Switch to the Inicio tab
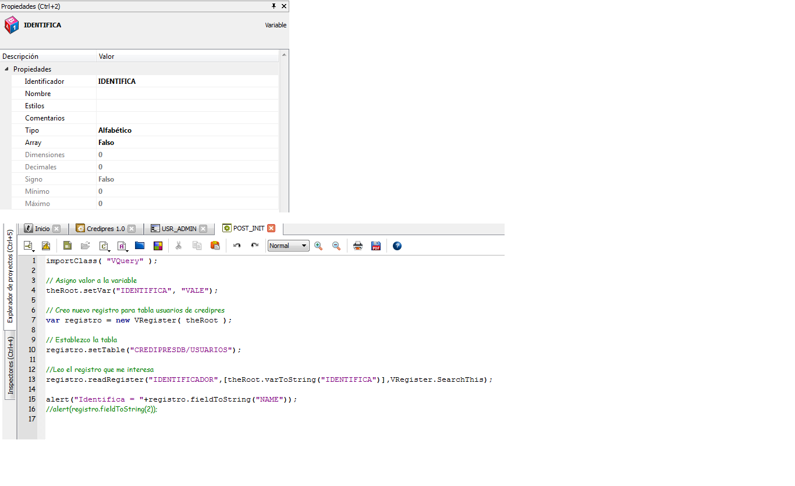 point(42,229)
